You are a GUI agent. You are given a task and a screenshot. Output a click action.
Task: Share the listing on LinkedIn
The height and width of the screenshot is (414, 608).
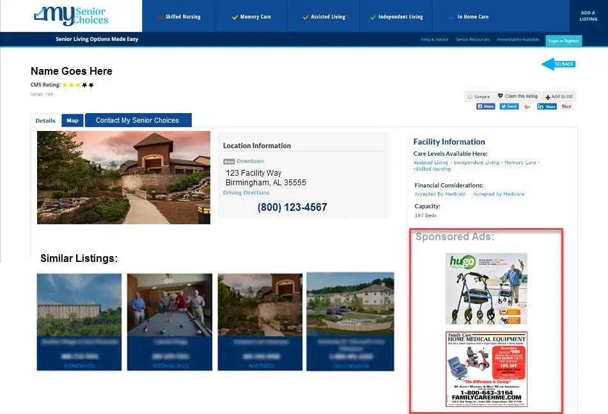(x=547, y=106)
